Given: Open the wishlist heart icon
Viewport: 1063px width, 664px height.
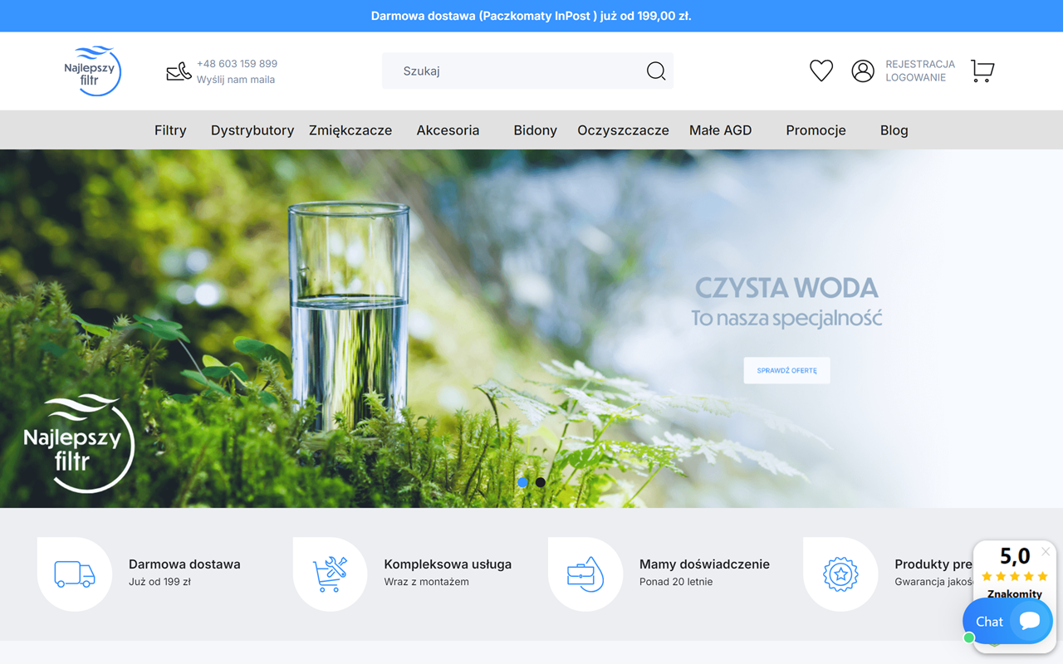Looking at the screenshot, I should 821,71.
